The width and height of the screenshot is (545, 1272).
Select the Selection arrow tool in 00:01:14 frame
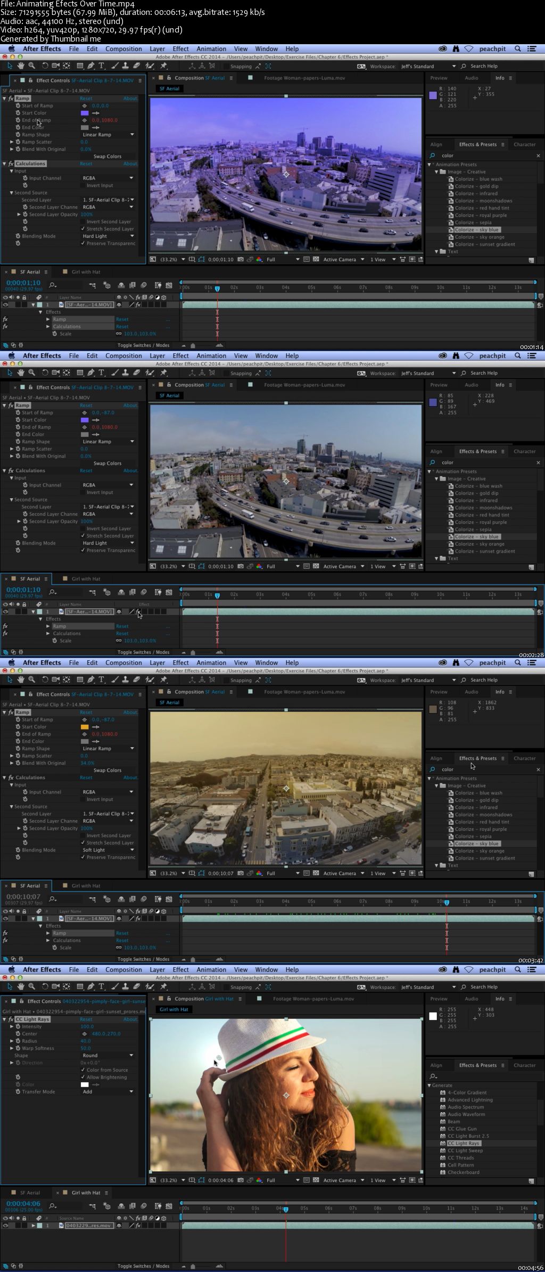click(x=10, y=66)
